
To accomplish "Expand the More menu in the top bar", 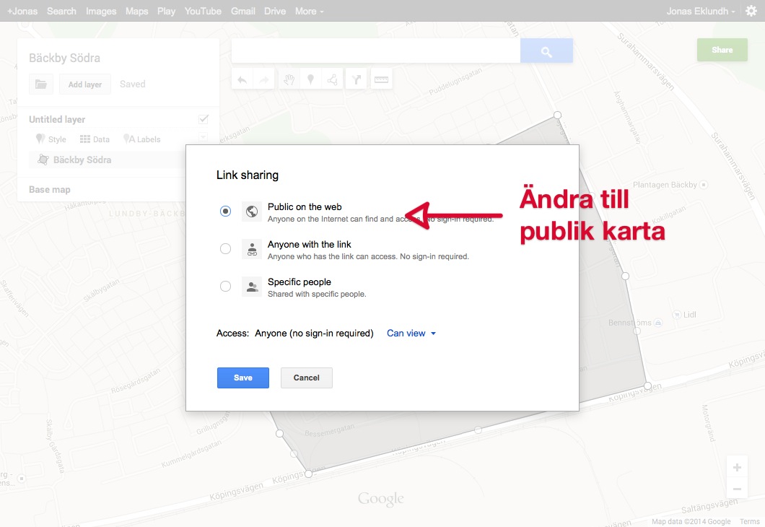I will click(310, 11).
